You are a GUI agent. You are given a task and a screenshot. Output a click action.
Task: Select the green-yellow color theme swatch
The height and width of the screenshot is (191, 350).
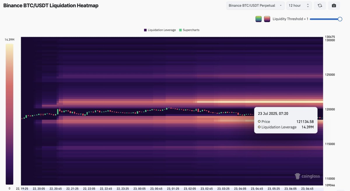coord(258,19)
